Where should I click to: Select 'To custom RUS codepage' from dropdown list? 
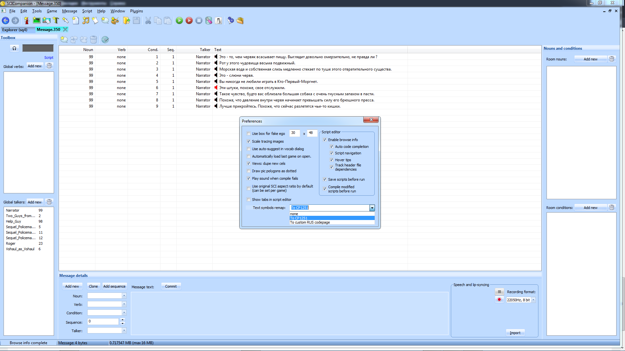pyautogui.click(x=310, y=222)
